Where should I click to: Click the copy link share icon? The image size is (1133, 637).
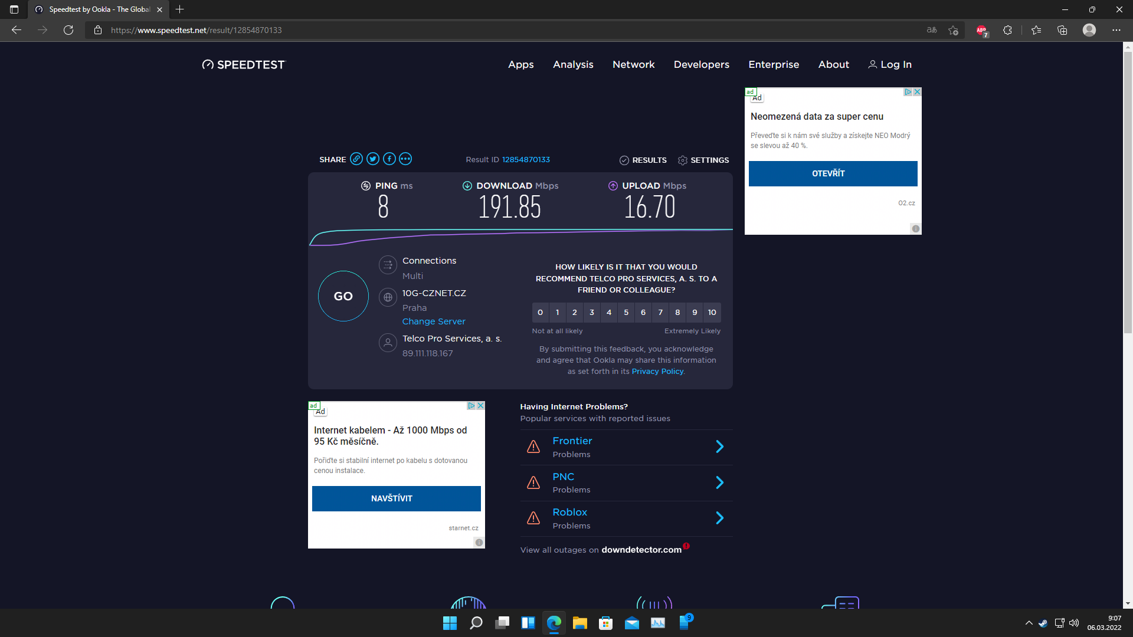(x=356, y=159)
